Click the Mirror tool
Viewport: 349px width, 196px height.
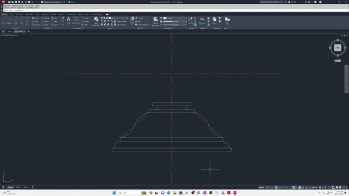tap(45, 22)
